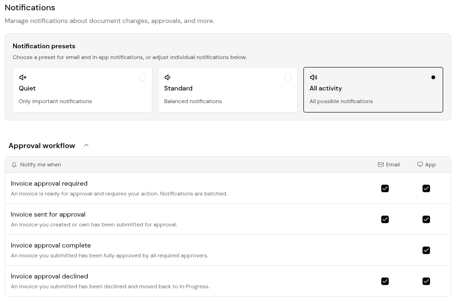Click the Notifications page heading
Viewport: 453px width, 300px height.
pyautogui.click(x=30, y=7)
